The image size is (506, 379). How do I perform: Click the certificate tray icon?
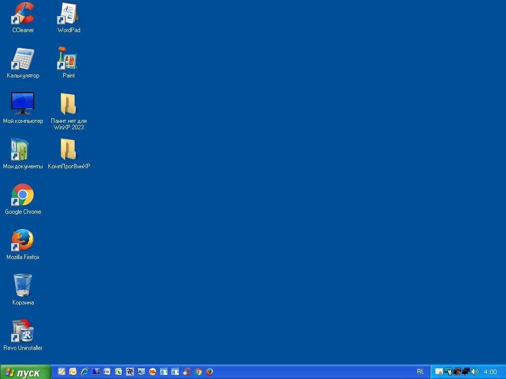coord(439,372)
